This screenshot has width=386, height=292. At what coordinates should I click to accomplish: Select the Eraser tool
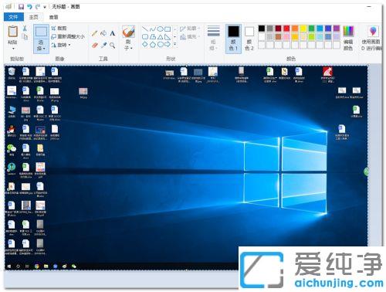pos(95,46)
